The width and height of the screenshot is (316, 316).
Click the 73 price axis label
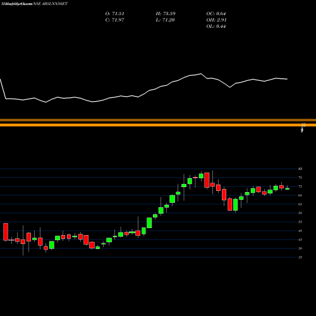pyautogui.click(x=300, y=186)
